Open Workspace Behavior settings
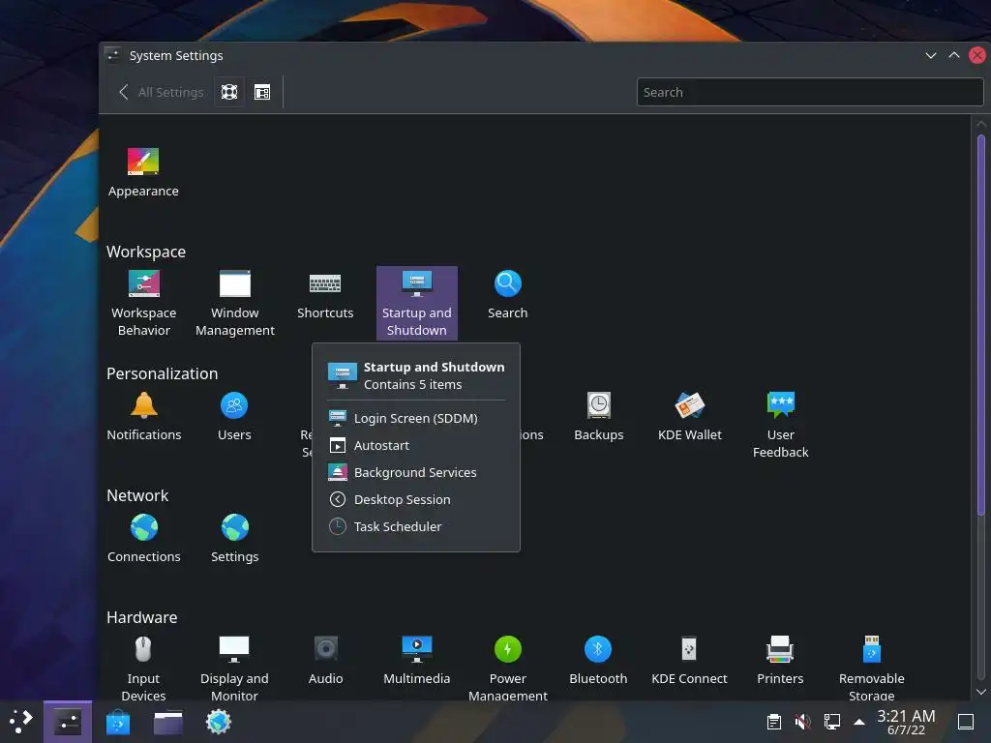 click(144, 303)
